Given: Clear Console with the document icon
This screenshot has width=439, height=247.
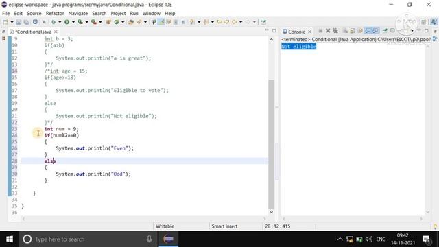Looking at the screenshot, I should coord(345,31).
